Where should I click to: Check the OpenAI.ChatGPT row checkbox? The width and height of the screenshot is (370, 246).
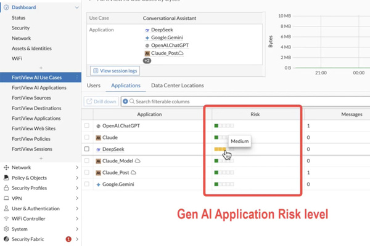pos(87,126)
